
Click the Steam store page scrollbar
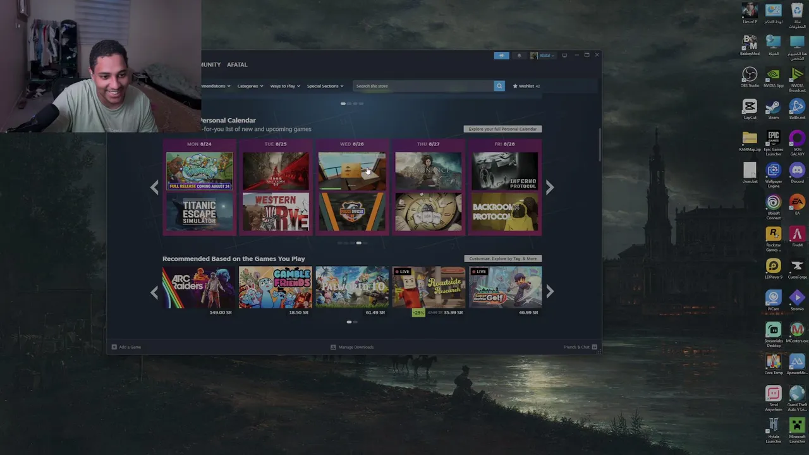pyautogui.click(x=599, y=144)
